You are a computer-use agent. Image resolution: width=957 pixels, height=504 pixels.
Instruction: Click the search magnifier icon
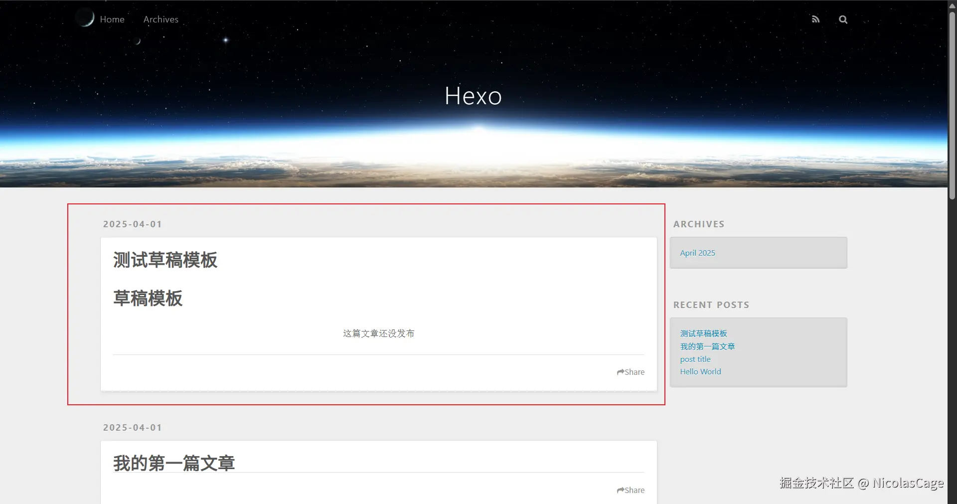point(843,19)
